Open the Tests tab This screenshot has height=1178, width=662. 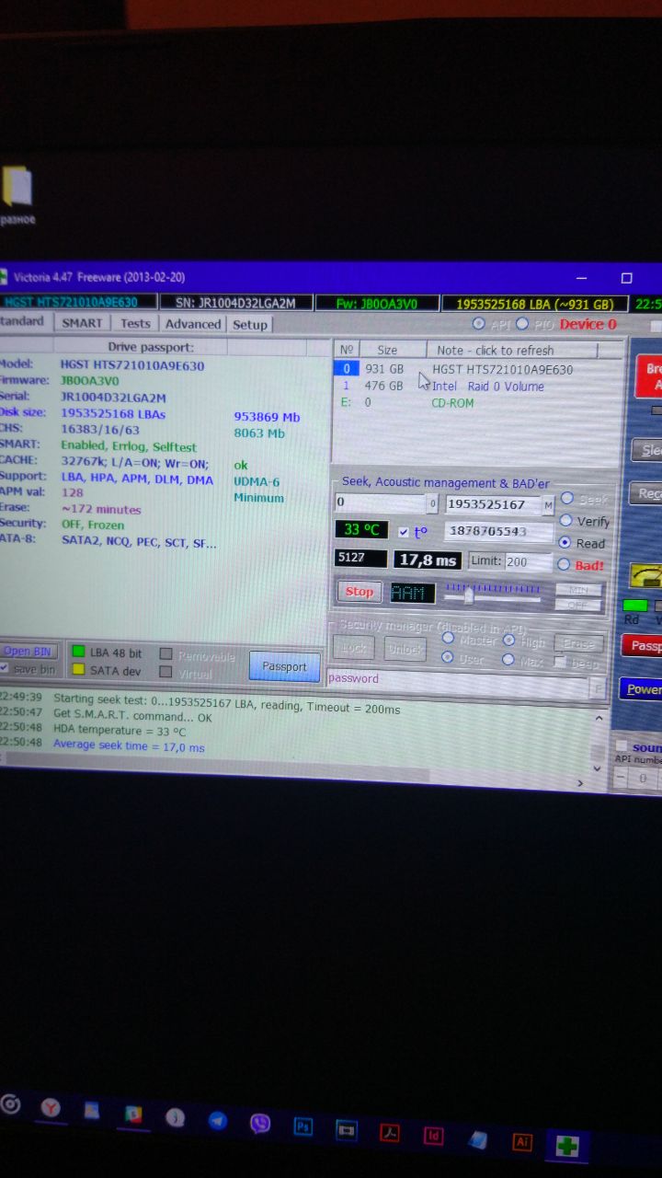coord(135,323)
